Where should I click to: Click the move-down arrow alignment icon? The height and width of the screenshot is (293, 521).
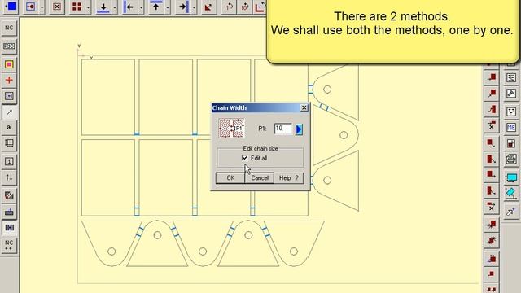pos(103,7)
